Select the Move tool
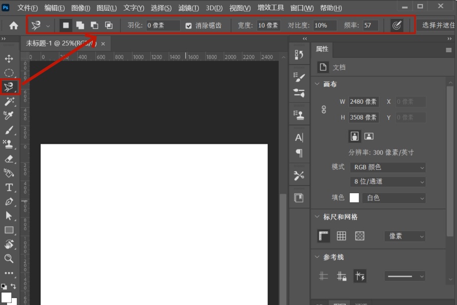The width and height of the screenshot is (457, 305). point(9,58)
